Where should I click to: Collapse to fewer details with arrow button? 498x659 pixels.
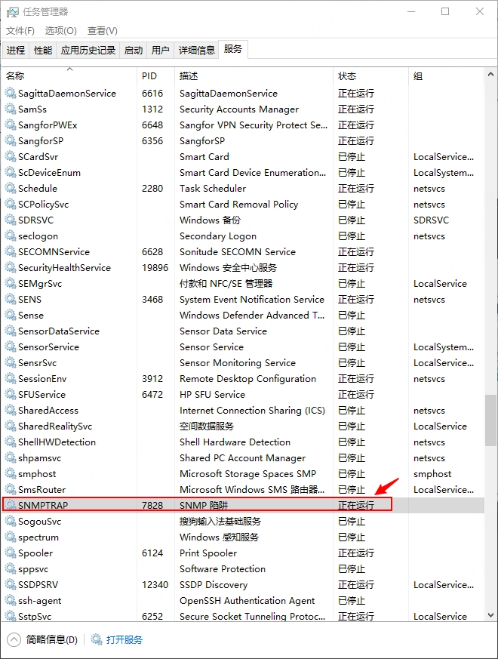(x=14, y=639)
